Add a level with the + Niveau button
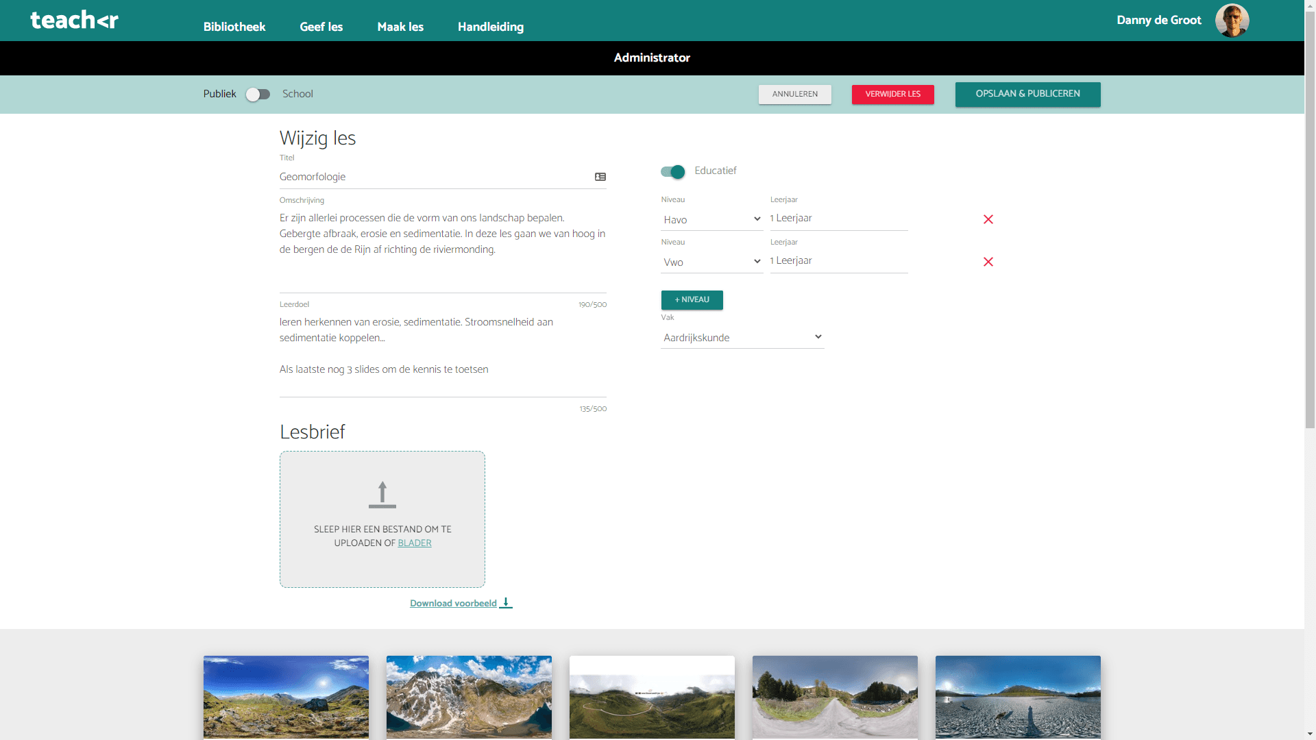Viewport: 1316px width, 740px height. coord(692,300)
